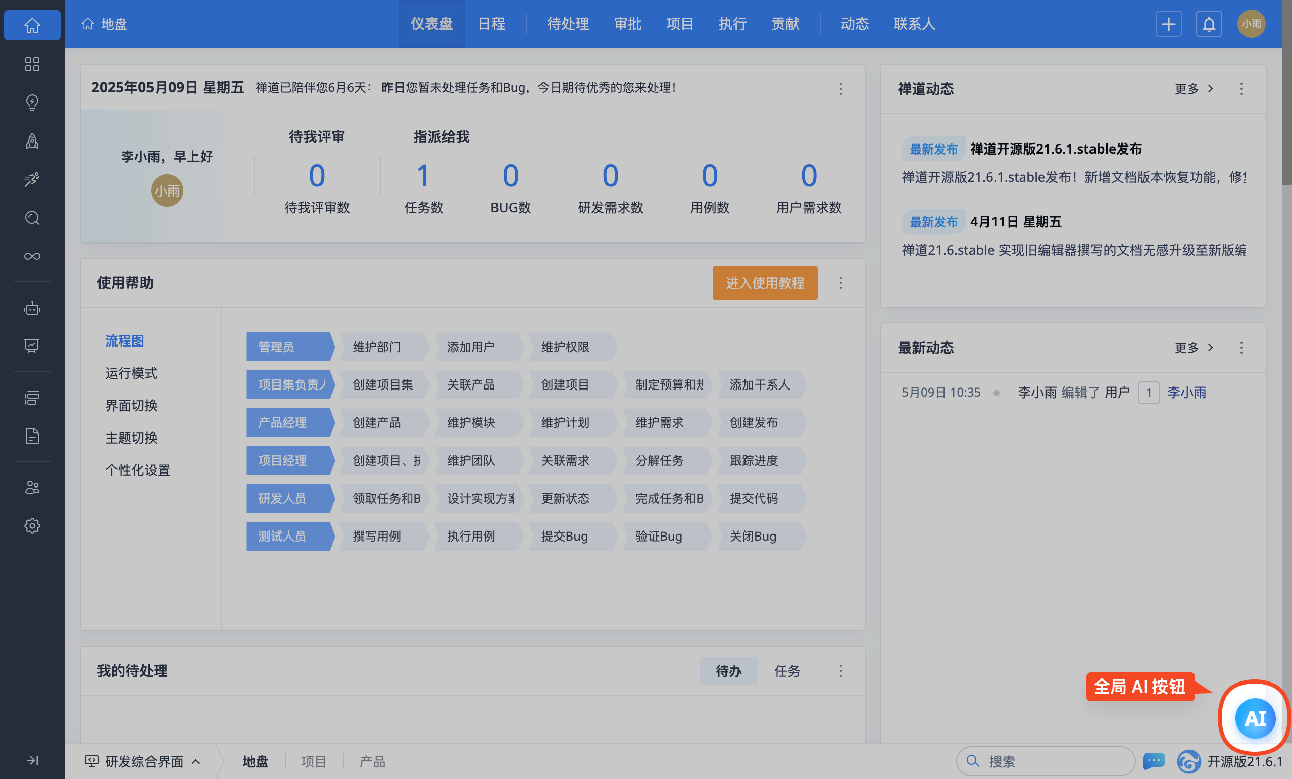Open the 待处理 tab in top navigation

click(x=567, y=24)
